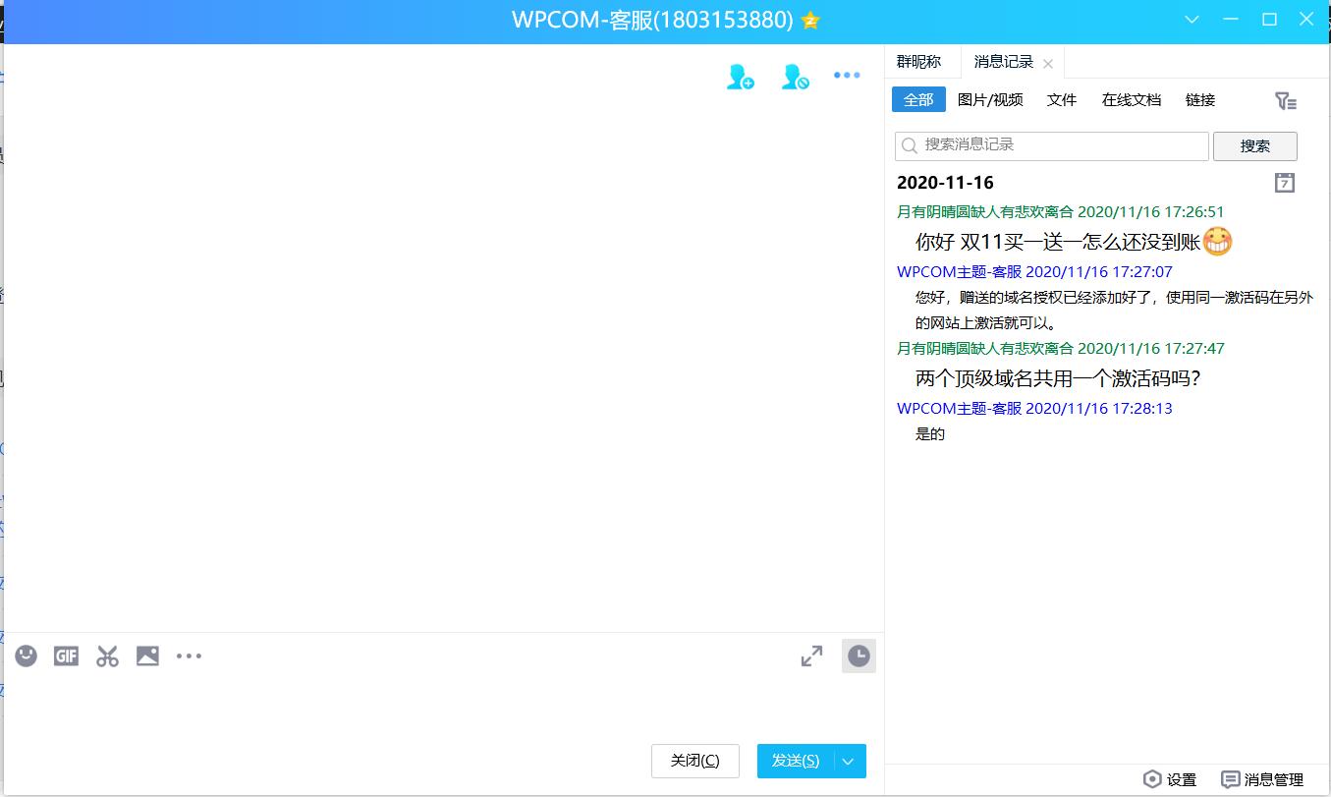
Task: Start a screenshot with the scissors tool
Action: [107, 656]
